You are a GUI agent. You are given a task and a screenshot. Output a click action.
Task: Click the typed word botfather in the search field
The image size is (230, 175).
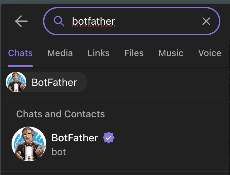(x=93, y=21)
